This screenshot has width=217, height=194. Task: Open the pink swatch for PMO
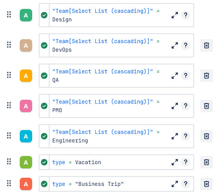pos(26,106)
